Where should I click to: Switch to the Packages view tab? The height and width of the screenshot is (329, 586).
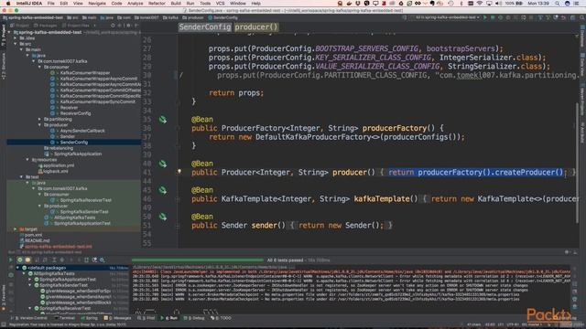[45, 26]
